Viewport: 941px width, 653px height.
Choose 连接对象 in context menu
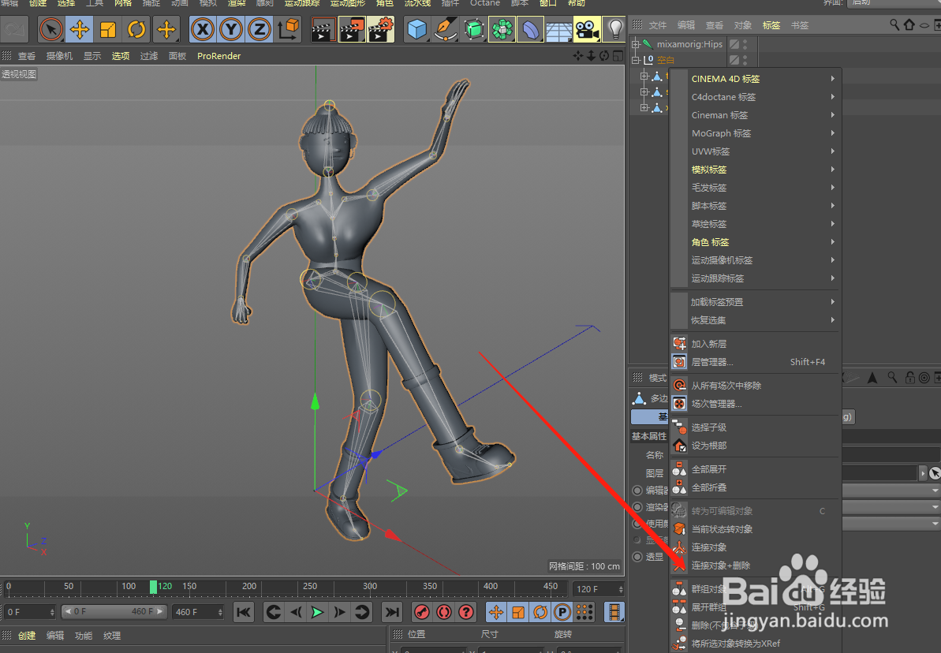756,547
